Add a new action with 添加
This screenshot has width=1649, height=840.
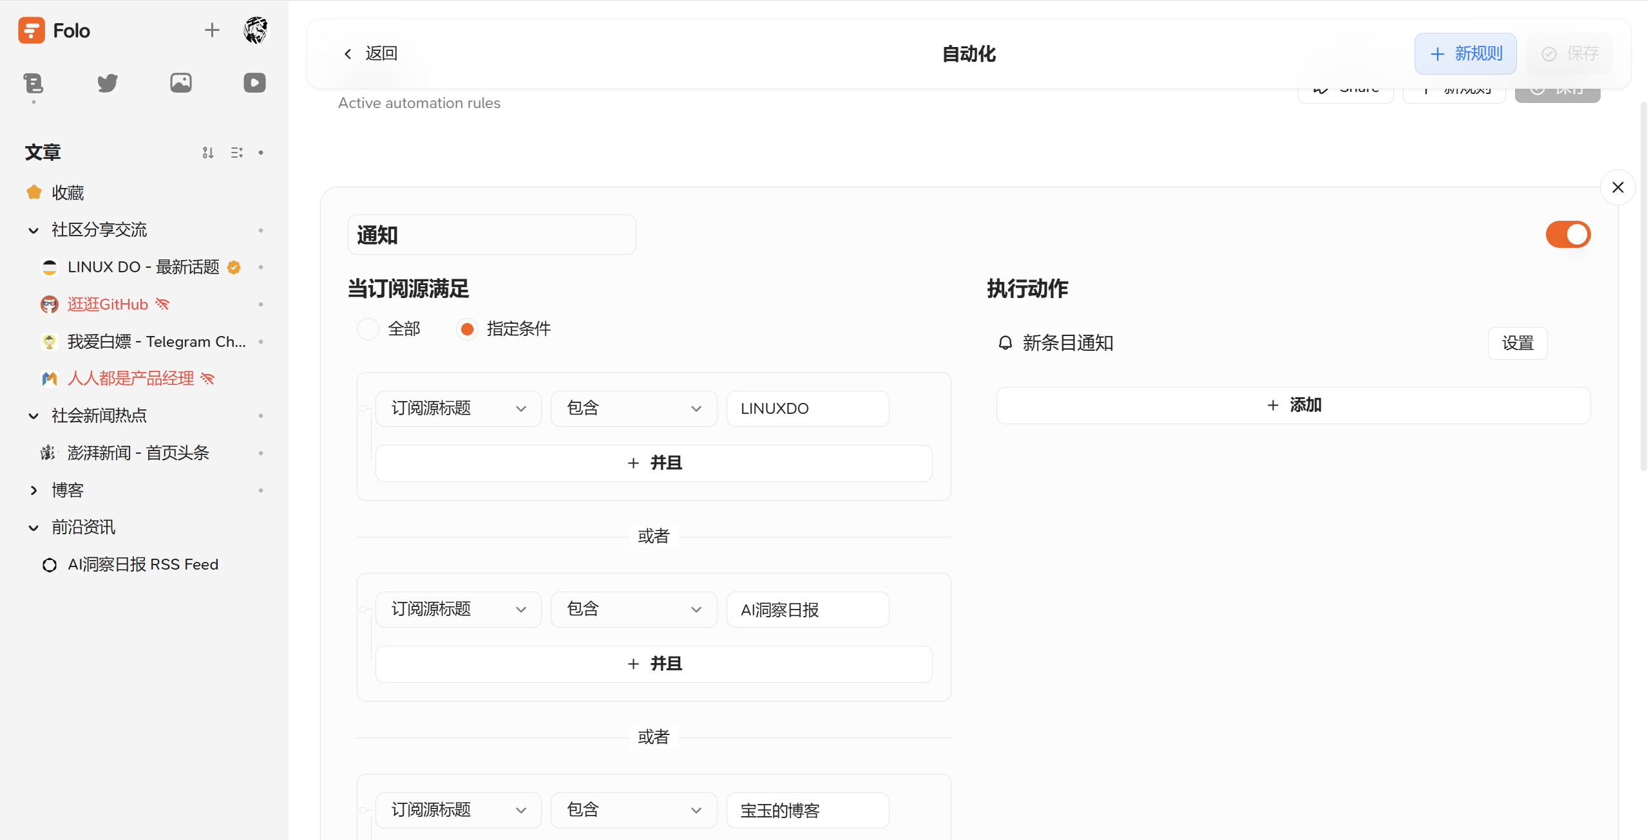(1293, 406)
